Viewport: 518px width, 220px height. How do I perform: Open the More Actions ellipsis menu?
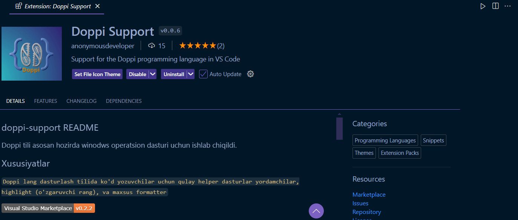pos(507,6)
